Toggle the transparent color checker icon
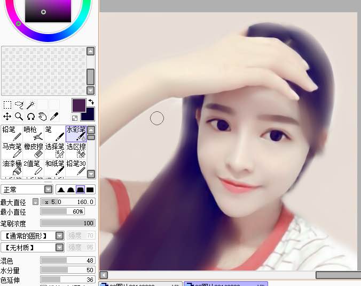The width and height of the screenshot is (361, 286). [75, 118]
